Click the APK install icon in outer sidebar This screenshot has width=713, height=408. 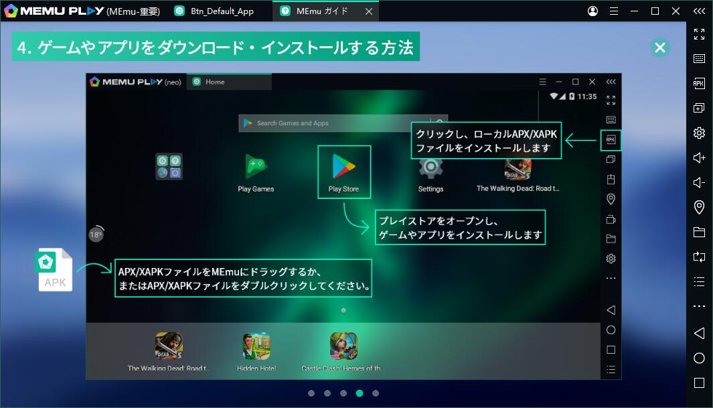pyautogui.click(x=699, y=84)
